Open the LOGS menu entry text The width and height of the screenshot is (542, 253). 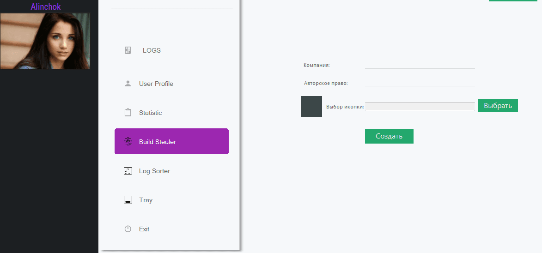[x=152, y=50]
